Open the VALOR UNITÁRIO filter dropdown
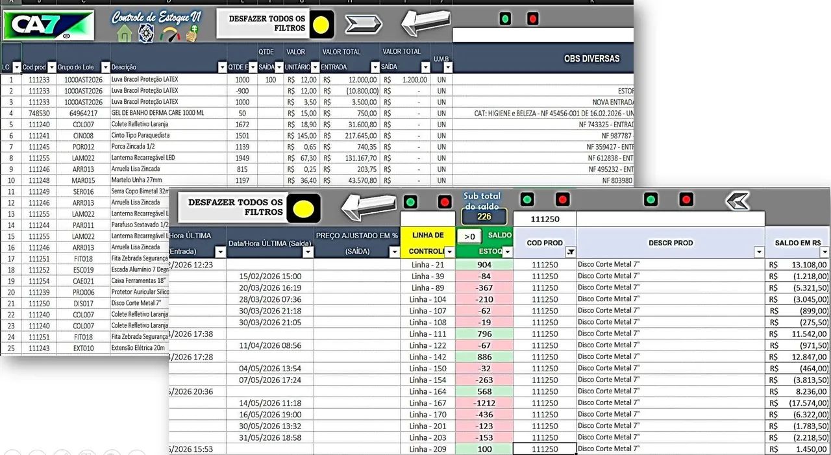The width and height of the screenshot is (831, 455). pyautogui.click(x=315, y=67)
